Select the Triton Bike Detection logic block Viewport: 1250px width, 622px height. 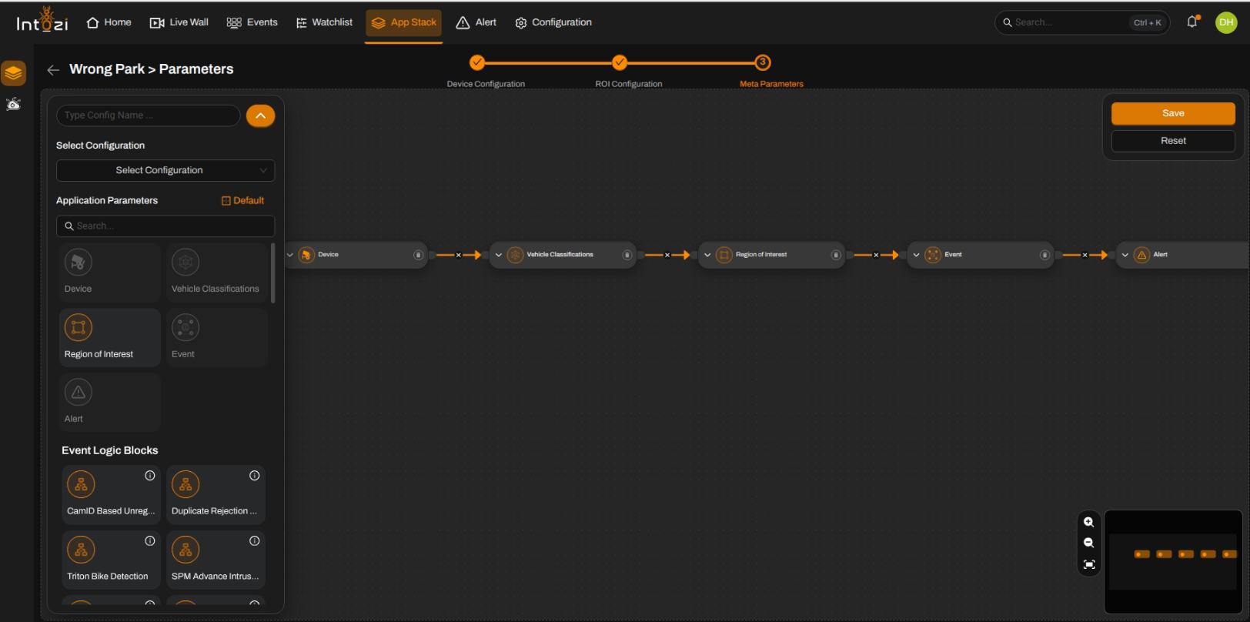click(x=111, y=560)
